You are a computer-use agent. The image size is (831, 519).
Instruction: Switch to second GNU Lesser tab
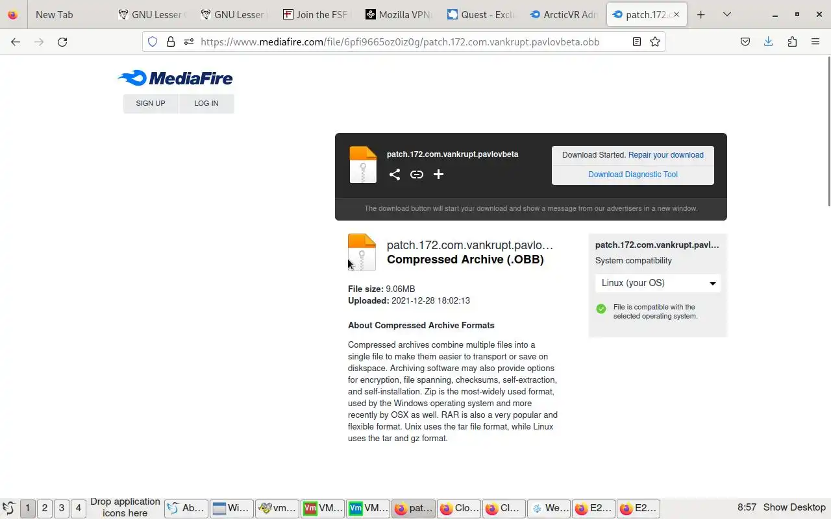tap(234, 14)
